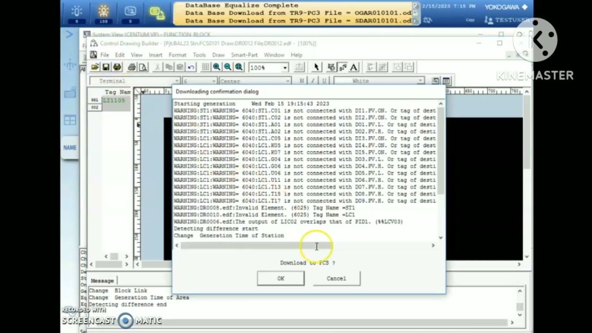
Task: Confirm download with the OK button
Action: [281, 278]
